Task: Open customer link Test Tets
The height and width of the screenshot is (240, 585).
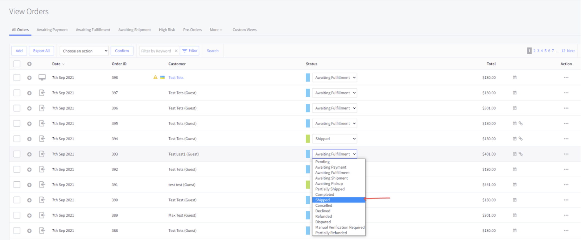Action: pyautogui.click(x=176, y=77)
